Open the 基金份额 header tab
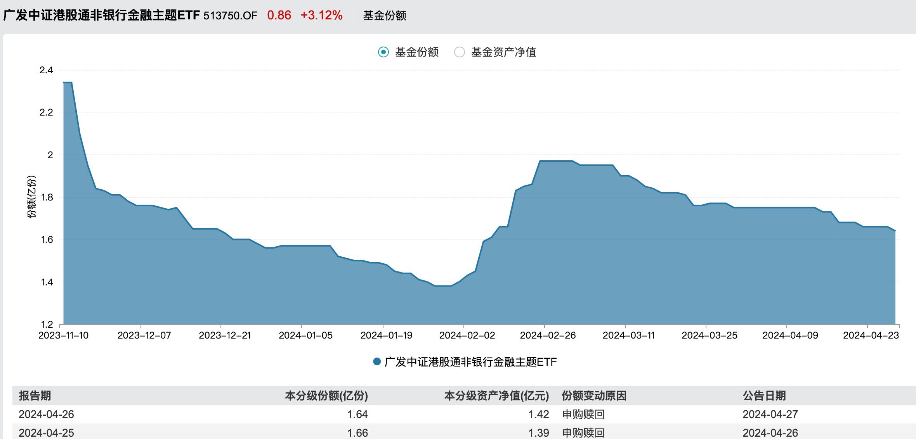Image resolution: width=916 pixels, height=439 pixels. (385, 16)
